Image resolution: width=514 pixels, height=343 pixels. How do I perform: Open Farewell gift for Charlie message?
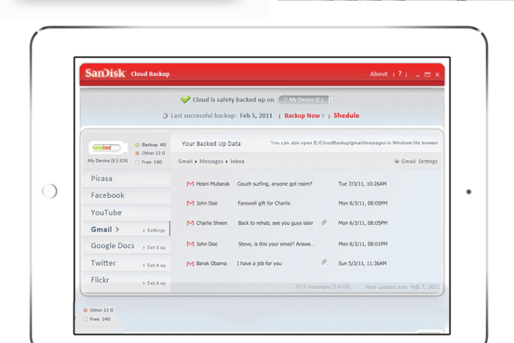pos(264,203)
